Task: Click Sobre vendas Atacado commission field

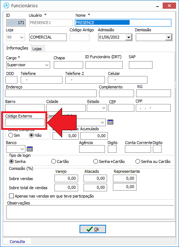Action: point(95,179)
